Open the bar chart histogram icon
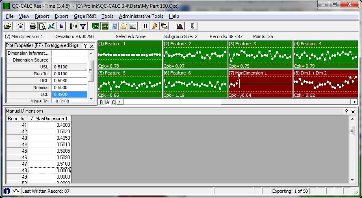Image resolution: width=362 pixels, height=198 pixels. click(180, 26)
